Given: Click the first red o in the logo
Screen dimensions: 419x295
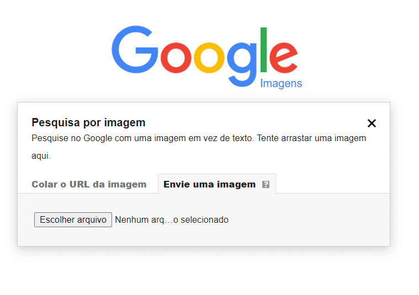Looking at the screenshot, I should pos(176,58).
